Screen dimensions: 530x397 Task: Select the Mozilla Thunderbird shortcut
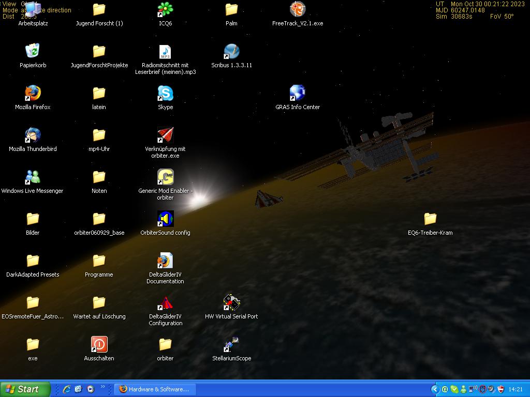pos(33,135)
